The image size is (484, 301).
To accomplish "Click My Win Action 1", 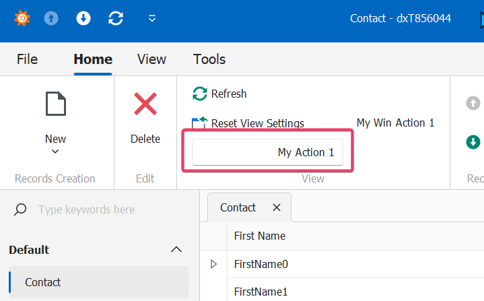I will coord(395,123).
